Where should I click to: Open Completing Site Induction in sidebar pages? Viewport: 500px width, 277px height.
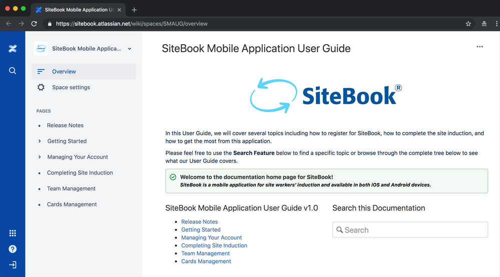[x=80, y=173]
